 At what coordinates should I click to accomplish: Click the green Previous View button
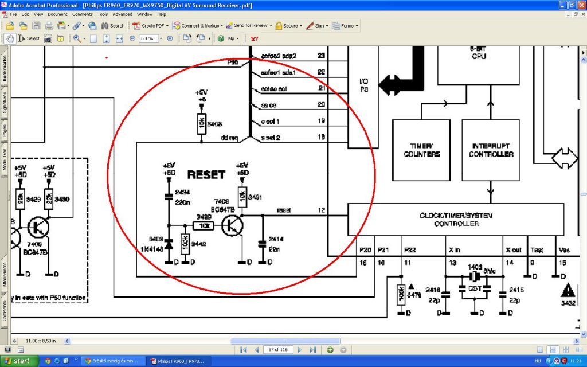tap(330, 350)
